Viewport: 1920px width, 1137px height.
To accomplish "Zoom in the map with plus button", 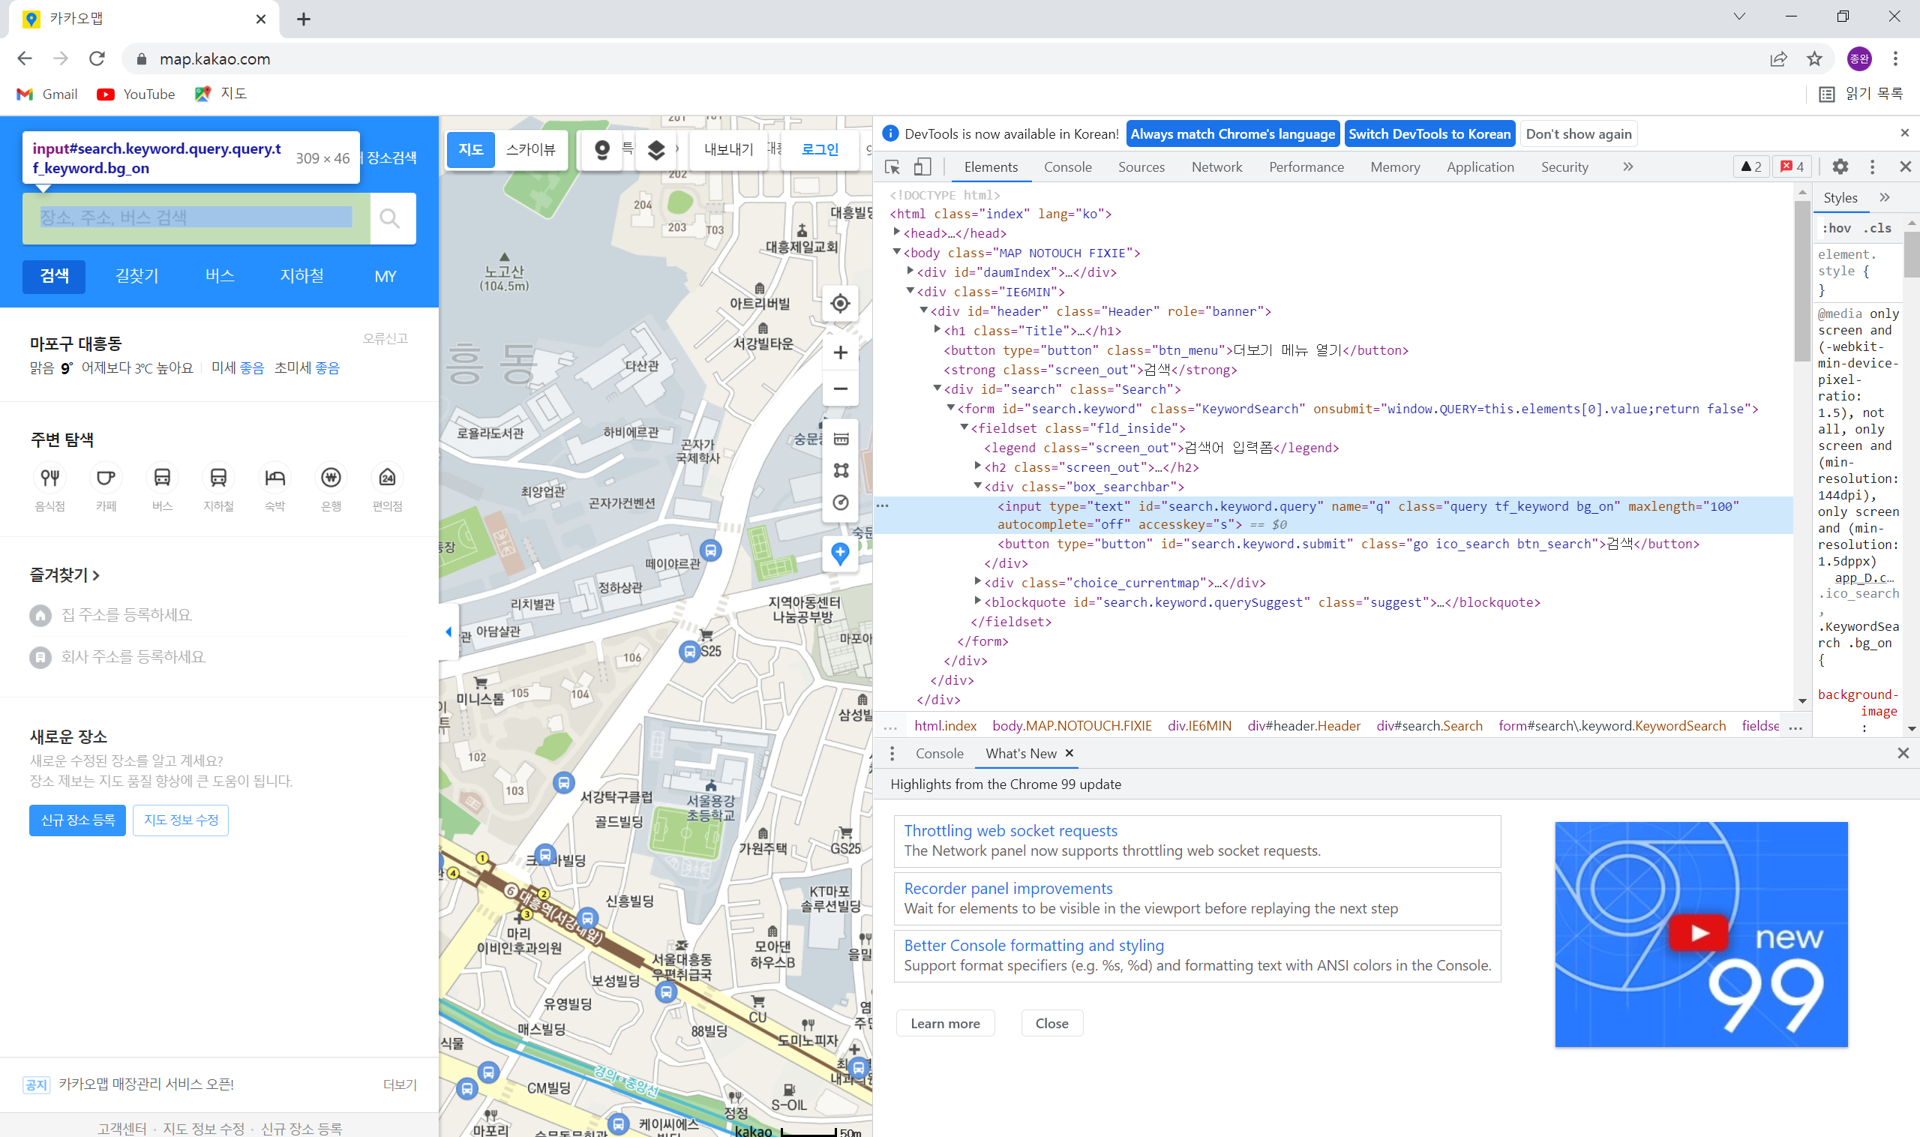I will pos(840,352).
